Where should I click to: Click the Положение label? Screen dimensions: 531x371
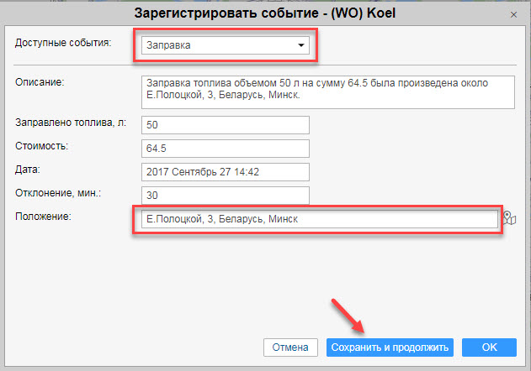[x=43, y=217]
